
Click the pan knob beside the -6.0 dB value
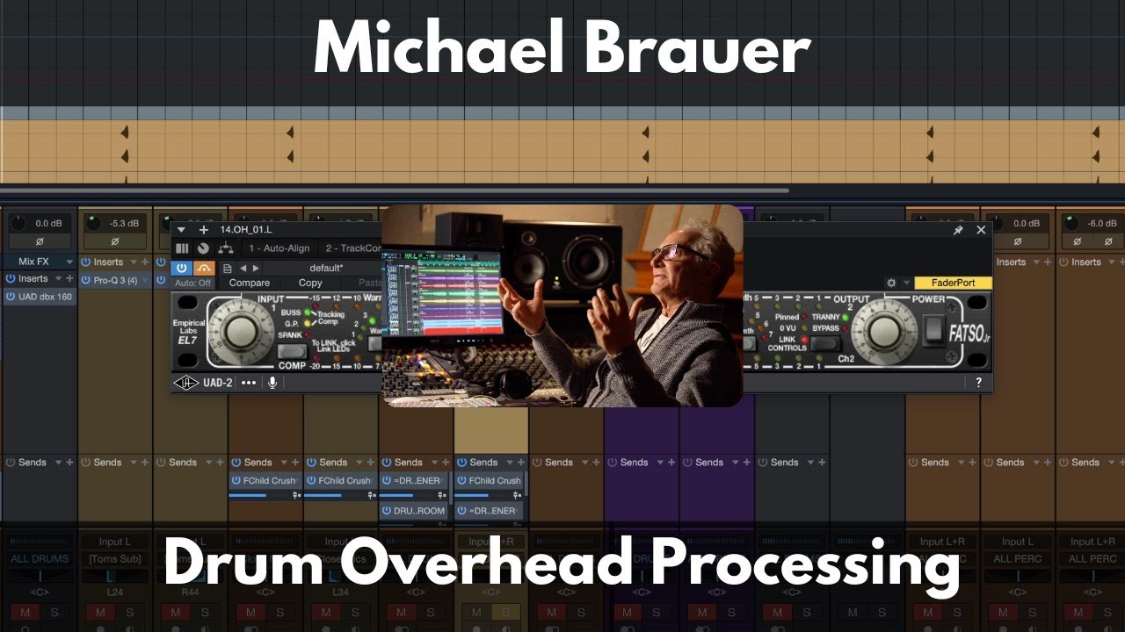1071,223
